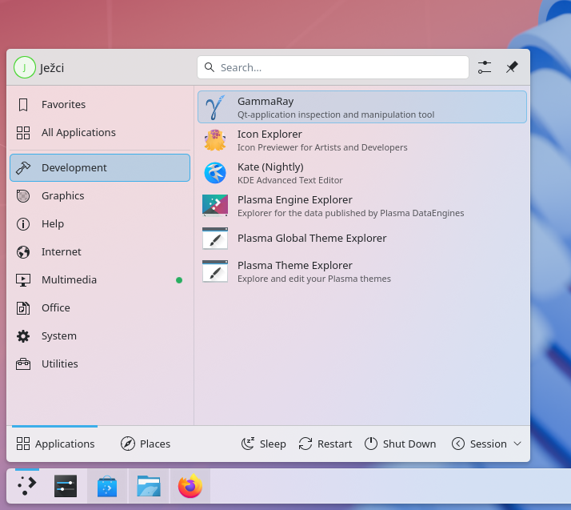Click the Utilities toolbox icon
The height and width of the screenshot is (510, 571).
[23, 364]
